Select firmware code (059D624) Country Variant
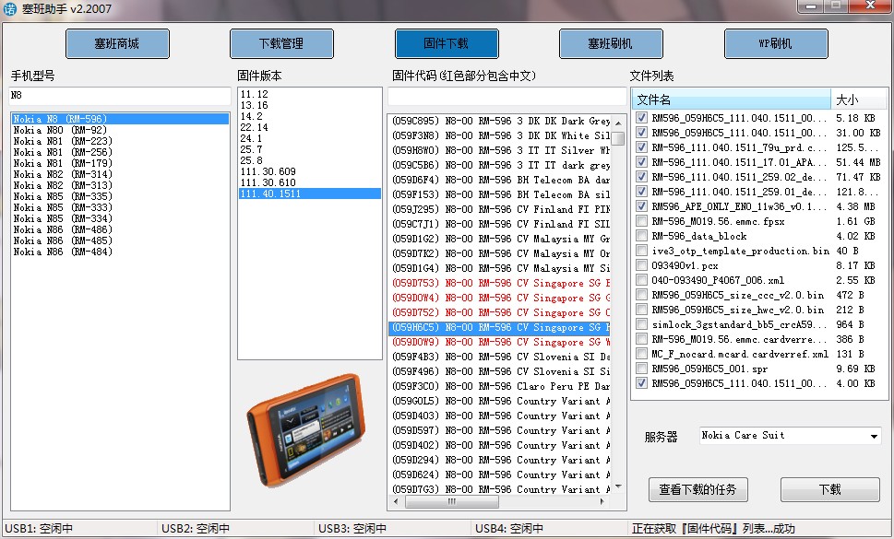 500,475
